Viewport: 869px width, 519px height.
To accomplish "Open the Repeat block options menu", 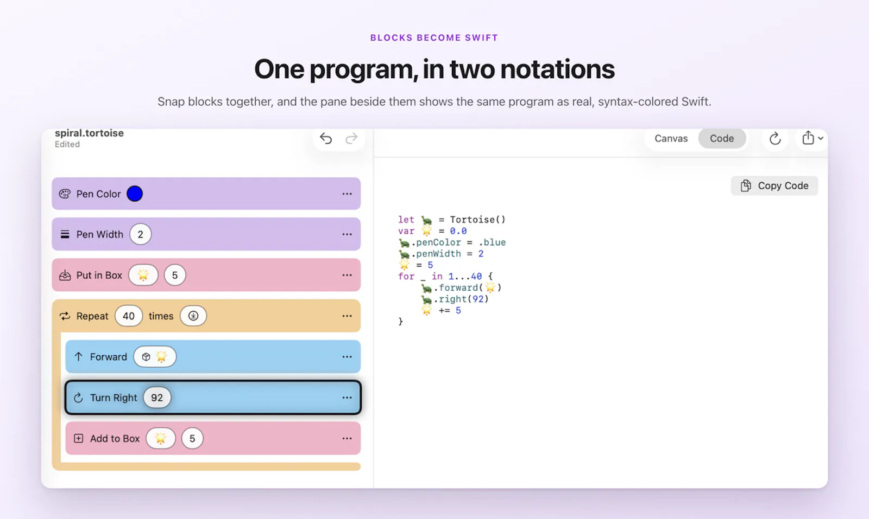I will point(347,316).
